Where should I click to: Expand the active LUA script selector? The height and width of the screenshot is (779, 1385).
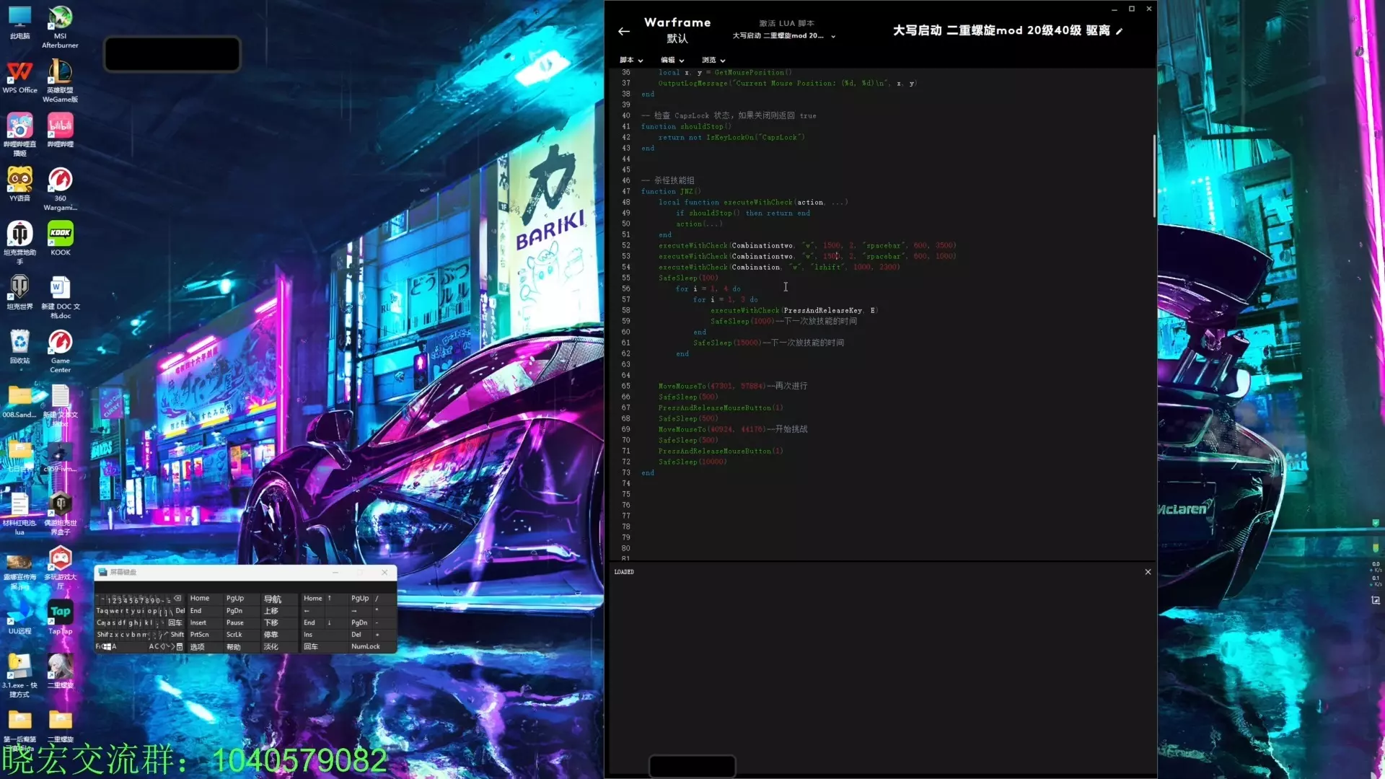[833, 36]
